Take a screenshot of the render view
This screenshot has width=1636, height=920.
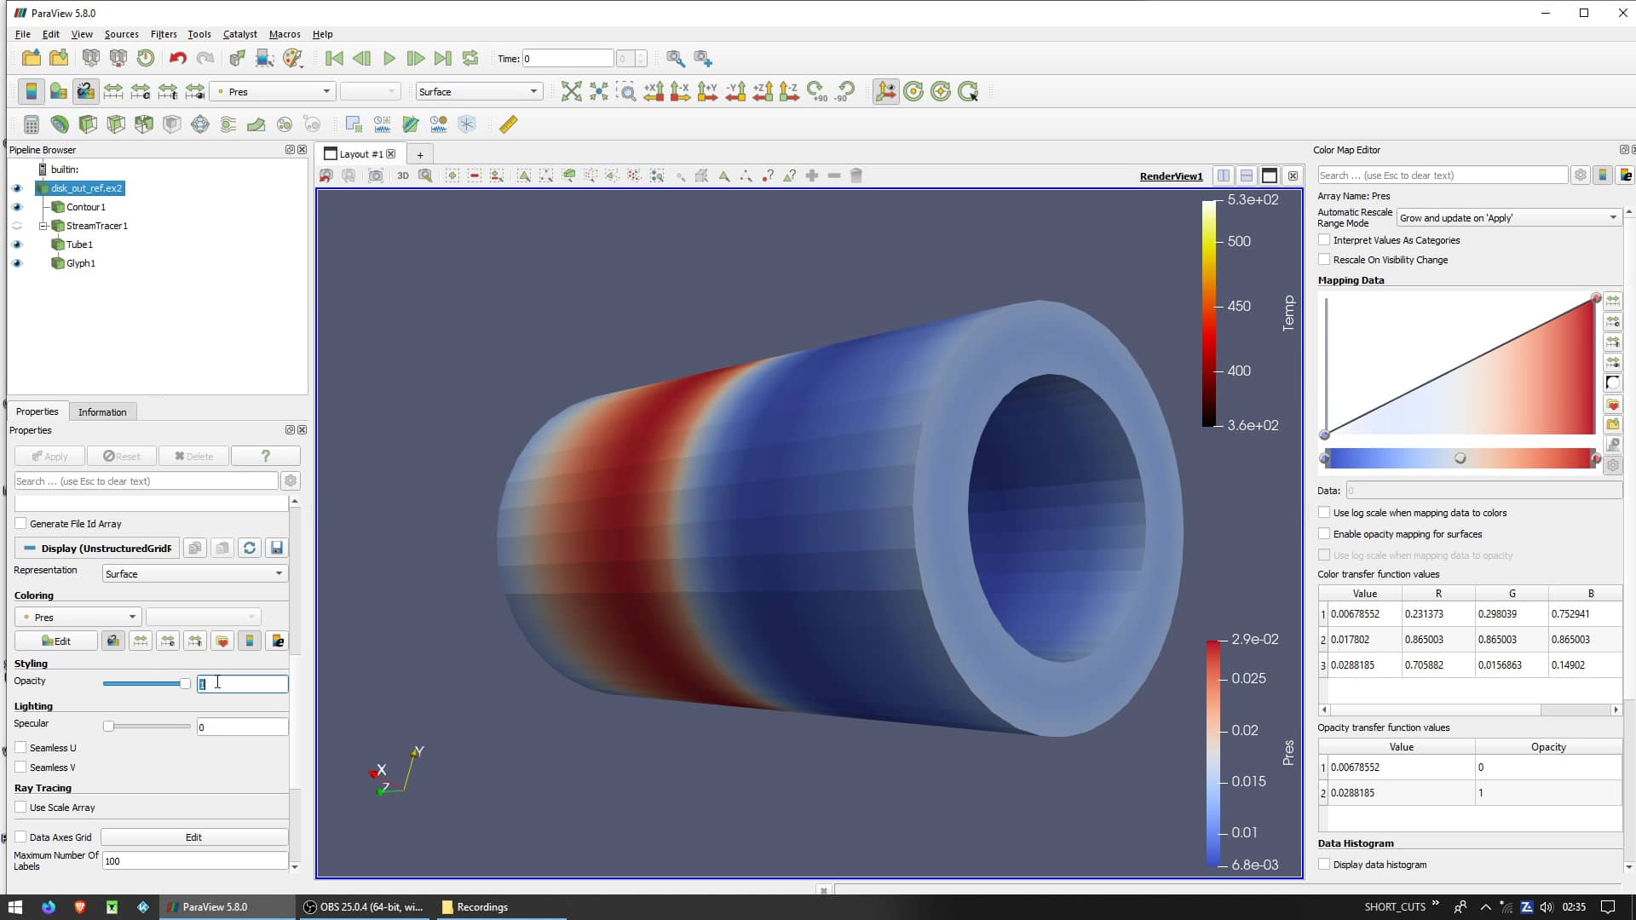point(376,175)
